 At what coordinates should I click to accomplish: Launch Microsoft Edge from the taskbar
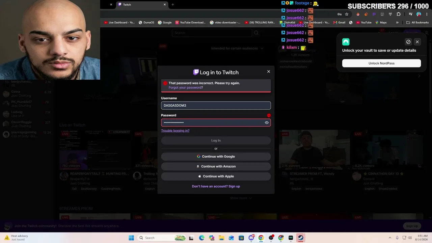201,238
